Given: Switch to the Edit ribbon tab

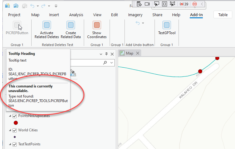Looking at the screenshot, I should click(114, 15).
